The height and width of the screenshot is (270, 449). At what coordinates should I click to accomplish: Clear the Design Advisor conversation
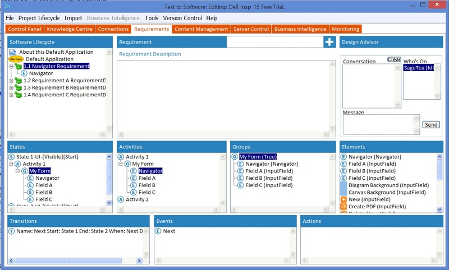[395, 59]
